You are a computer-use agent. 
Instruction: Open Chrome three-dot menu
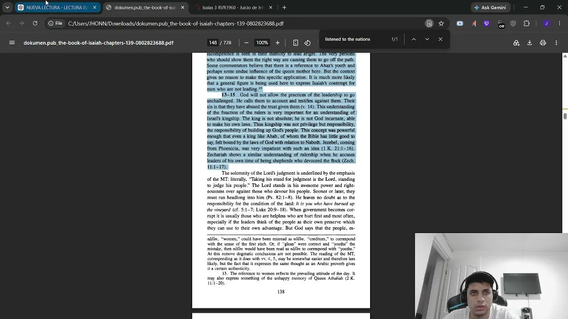(559, 23)
